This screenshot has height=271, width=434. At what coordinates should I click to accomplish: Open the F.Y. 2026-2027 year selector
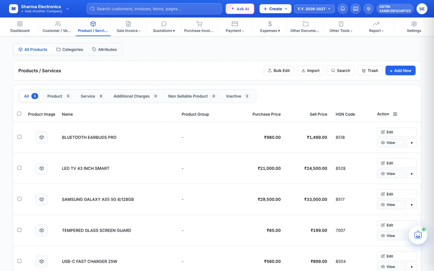click(314, 9)
